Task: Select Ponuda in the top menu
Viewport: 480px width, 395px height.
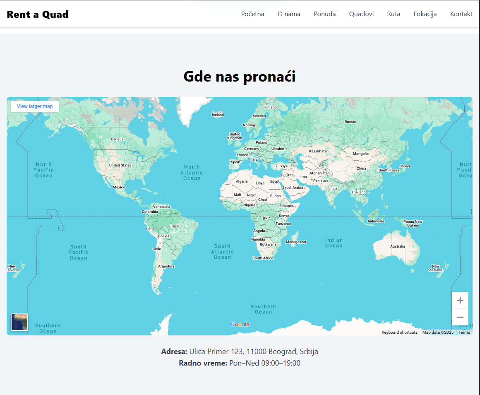Action: [325, 14]
